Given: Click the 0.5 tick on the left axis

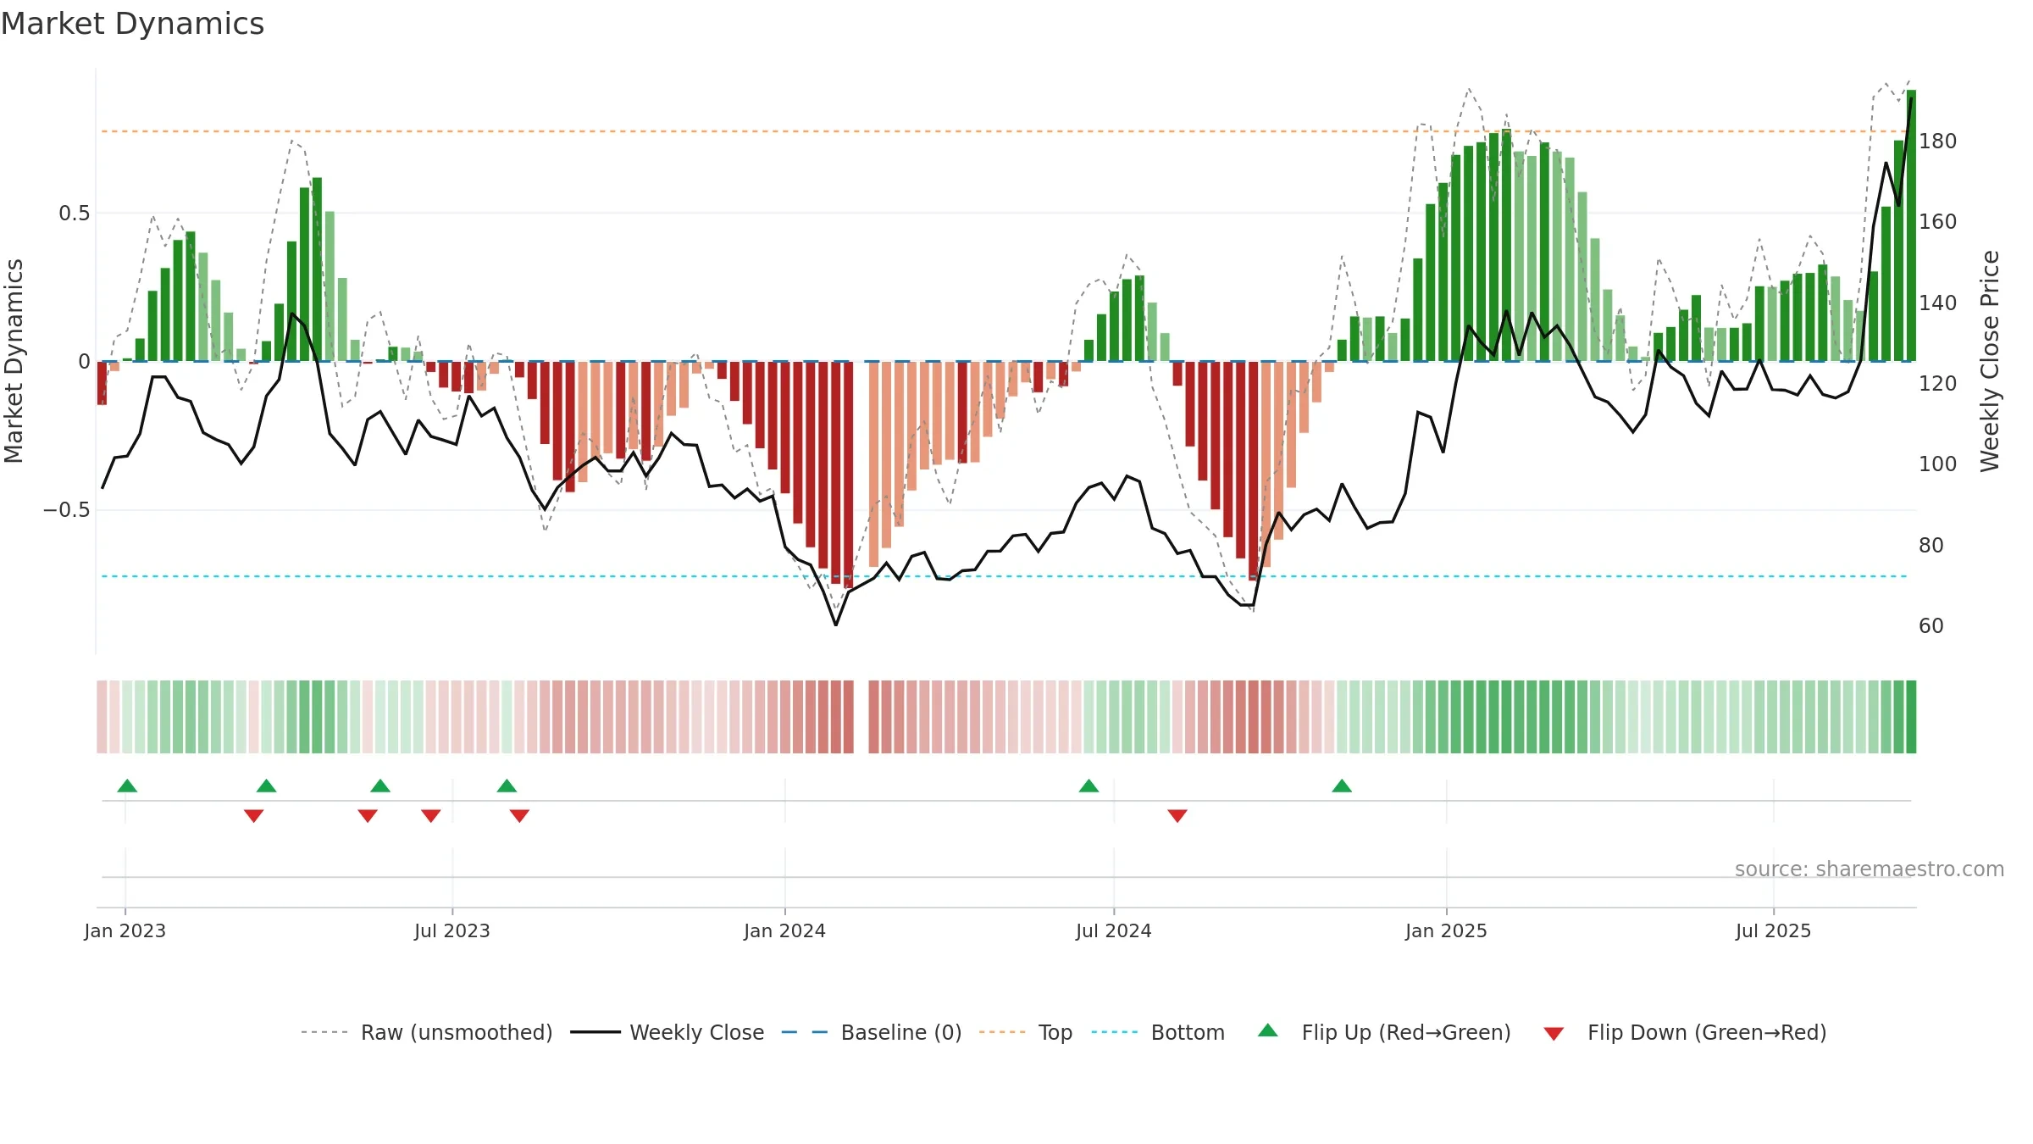Looking at the screenshot, I should 75,213.
